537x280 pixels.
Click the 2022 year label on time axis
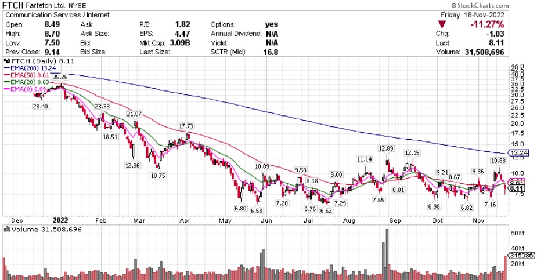pos(60,220)
